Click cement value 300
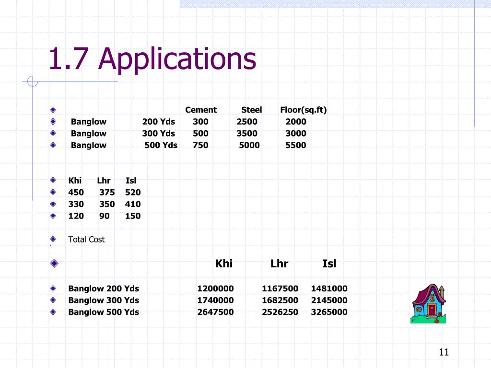 200,122
